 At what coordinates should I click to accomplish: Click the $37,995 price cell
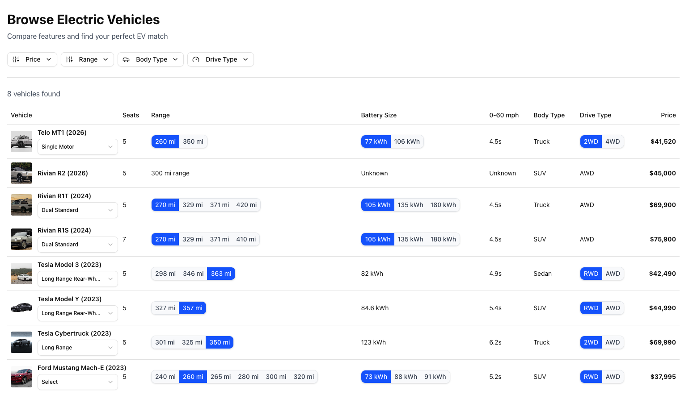point(663,377)
